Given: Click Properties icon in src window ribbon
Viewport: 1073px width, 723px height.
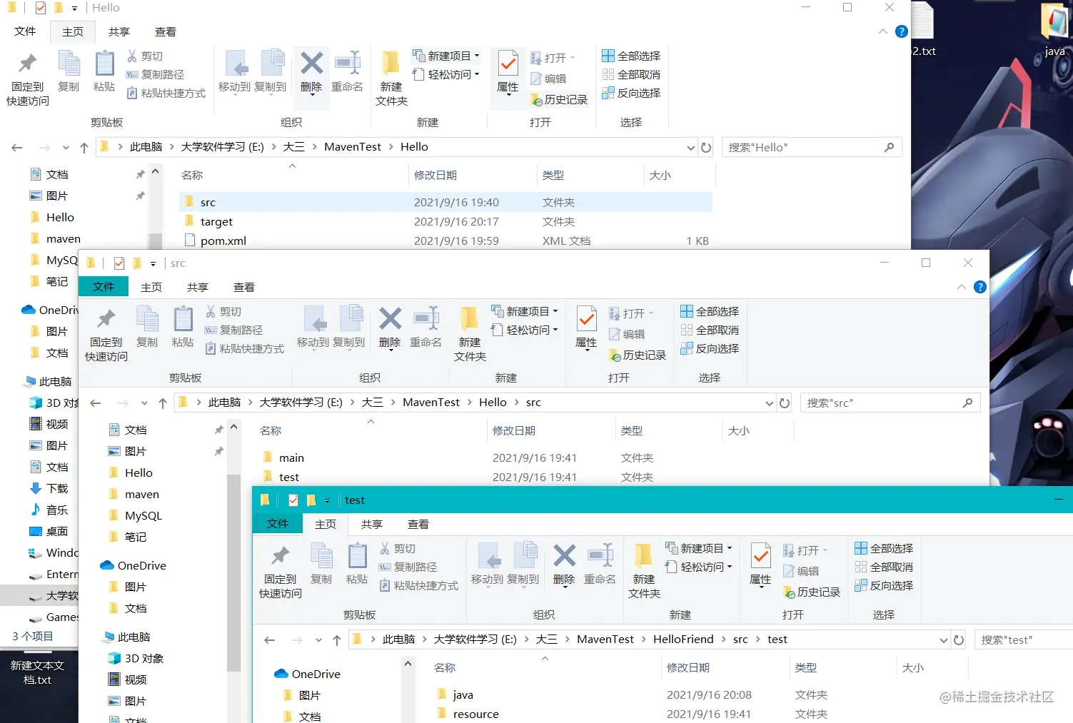Looking at the screenshot, I should point(586,320).
